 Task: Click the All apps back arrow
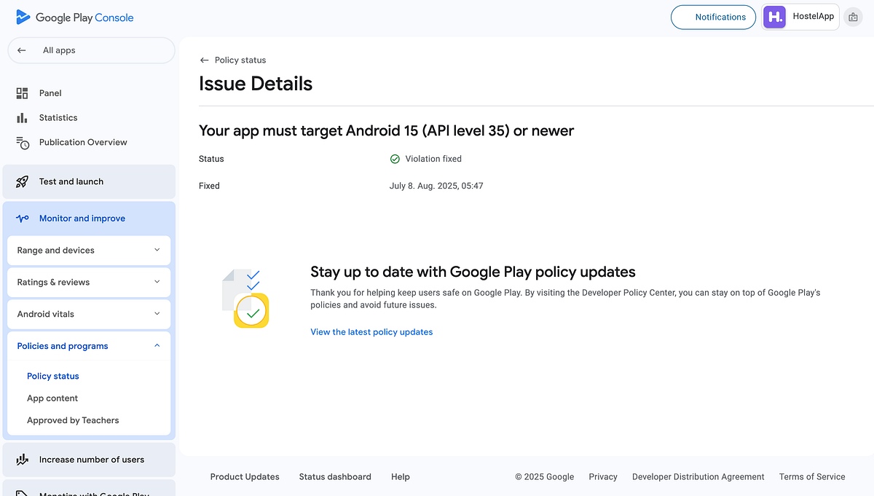click(22, 50)
